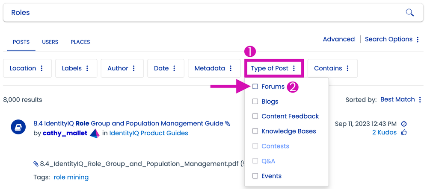427x189 pixels.
Task: Expand the Location filter dropdown
Action: click(x=27, y=68)
